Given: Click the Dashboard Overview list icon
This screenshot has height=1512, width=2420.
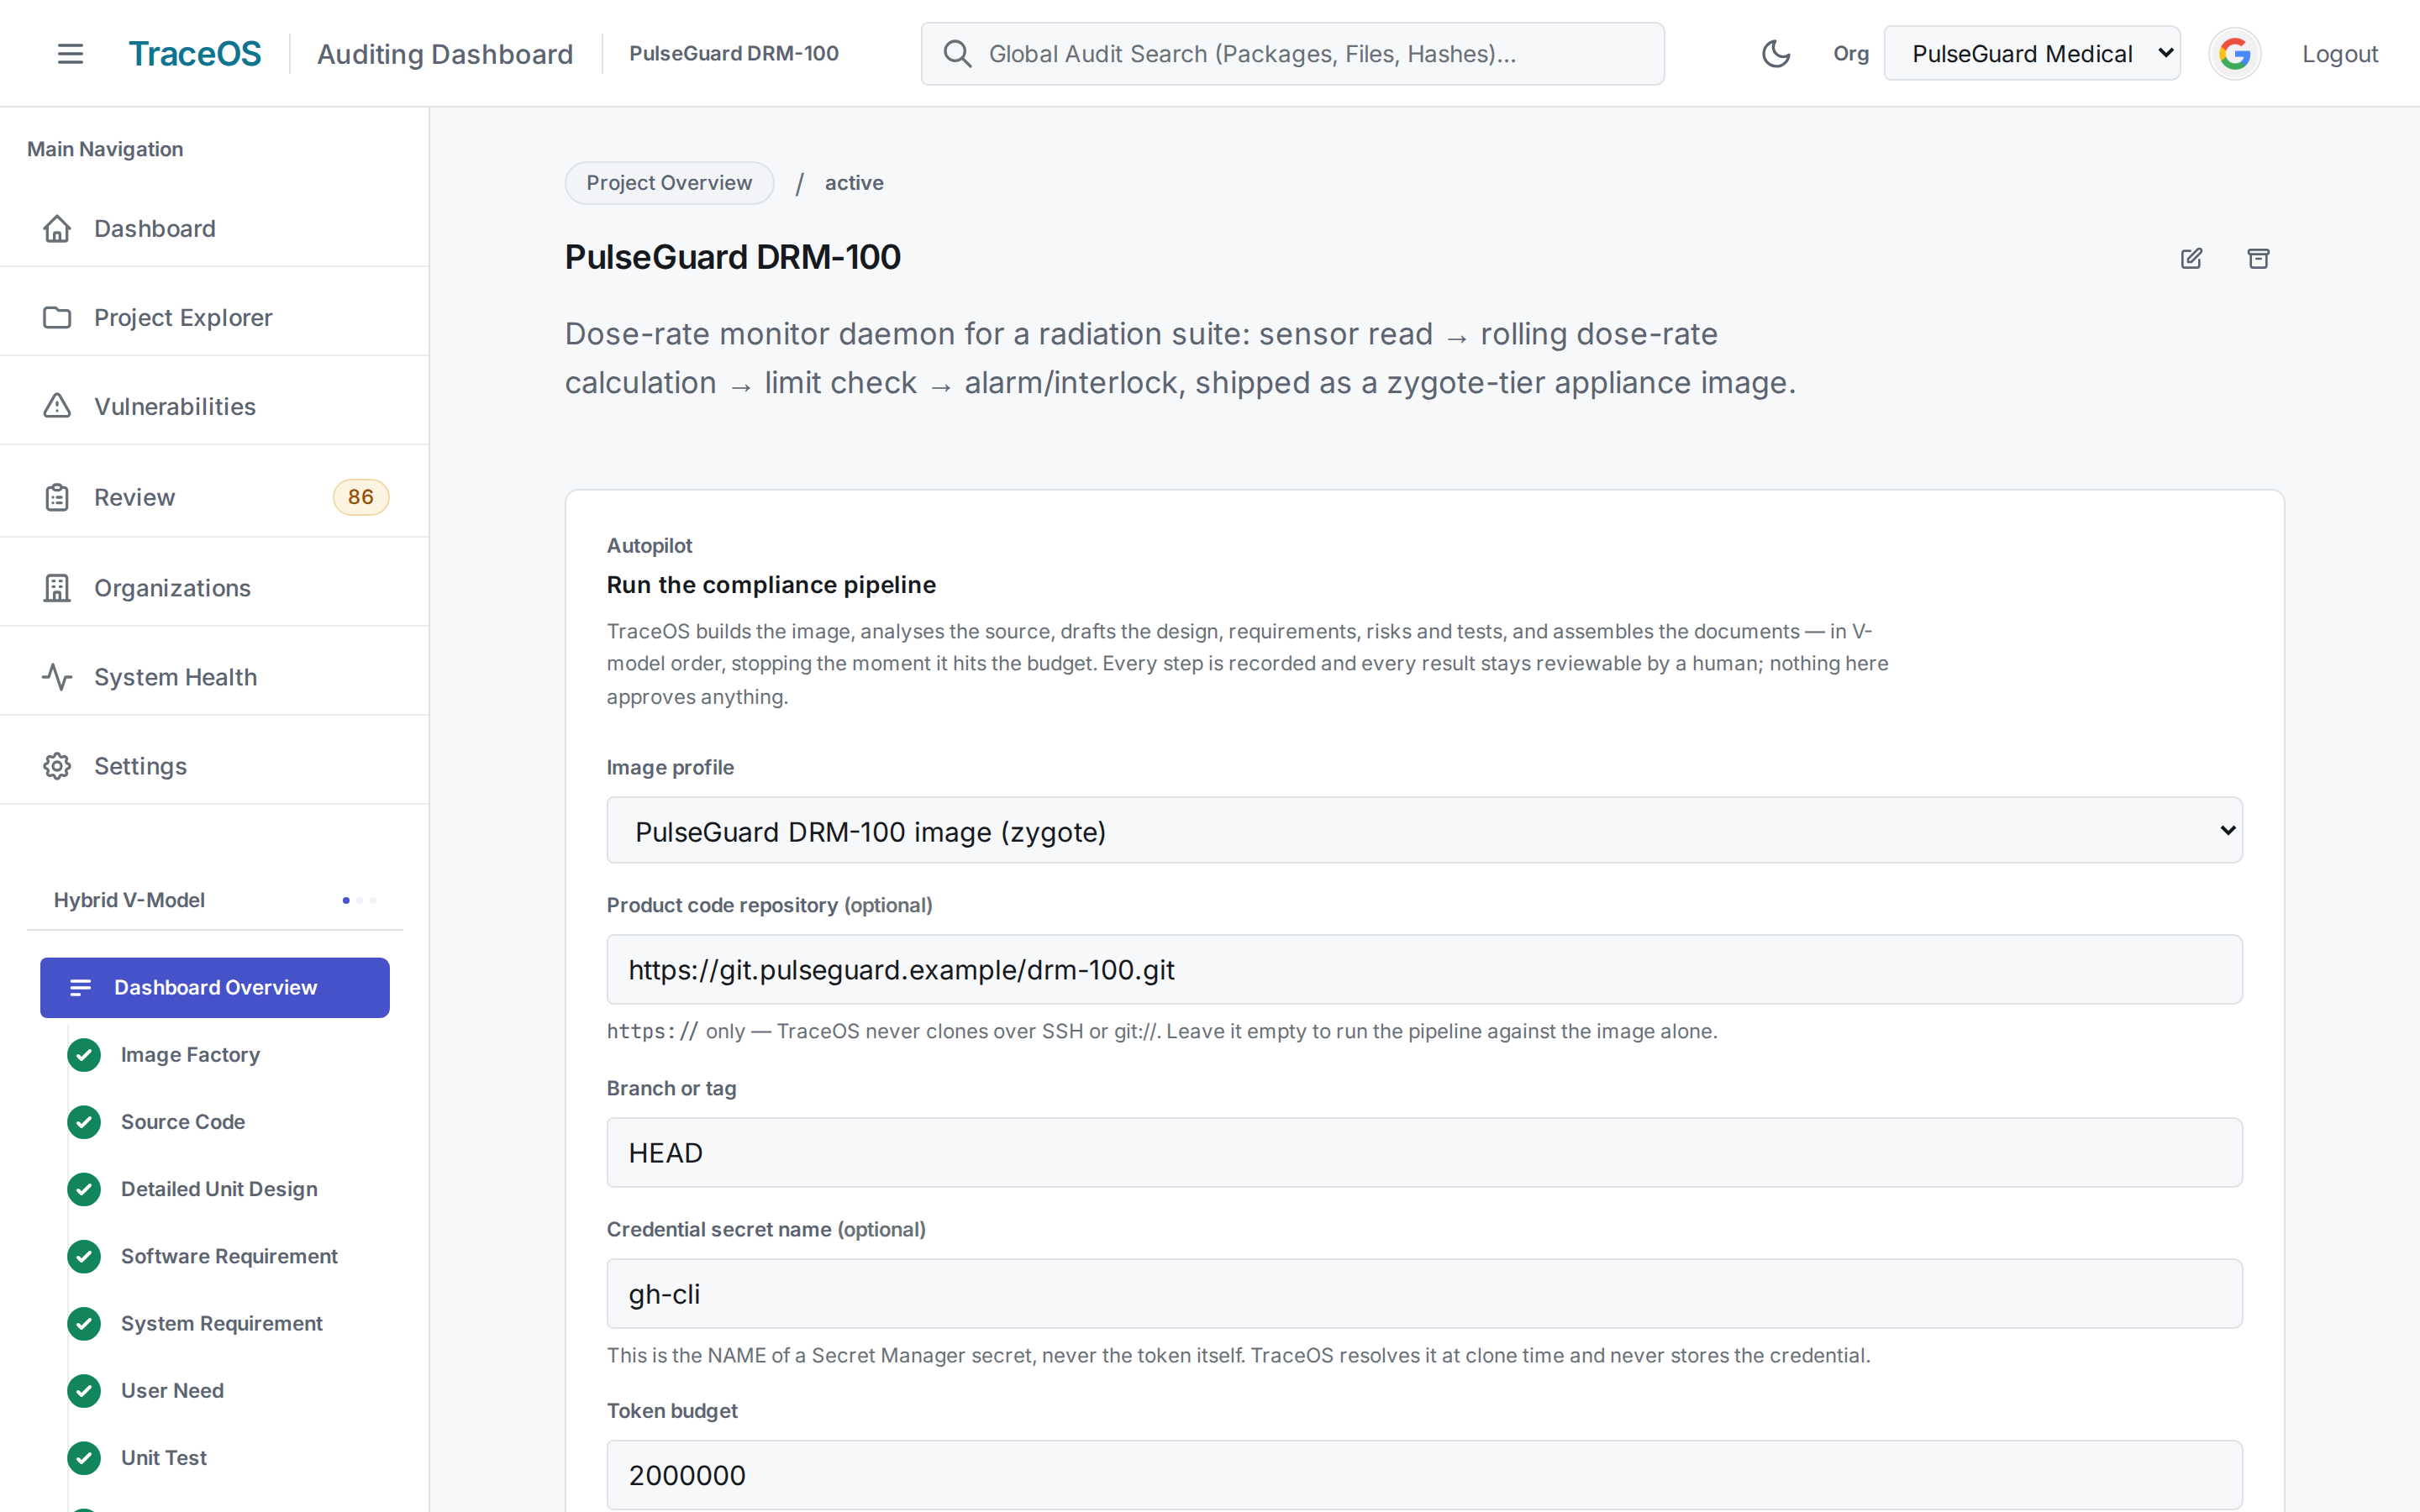Looking at the screenshot, I should [x=80, y=988].
